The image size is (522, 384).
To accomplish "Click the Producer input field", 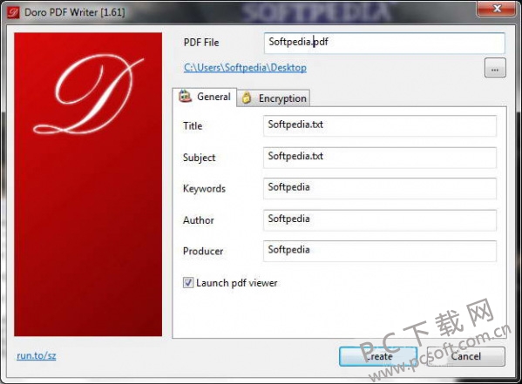I will coord(380,251).
